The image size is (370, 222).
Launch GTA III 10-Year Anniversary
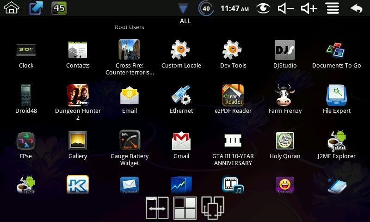(x=233, y=141)
